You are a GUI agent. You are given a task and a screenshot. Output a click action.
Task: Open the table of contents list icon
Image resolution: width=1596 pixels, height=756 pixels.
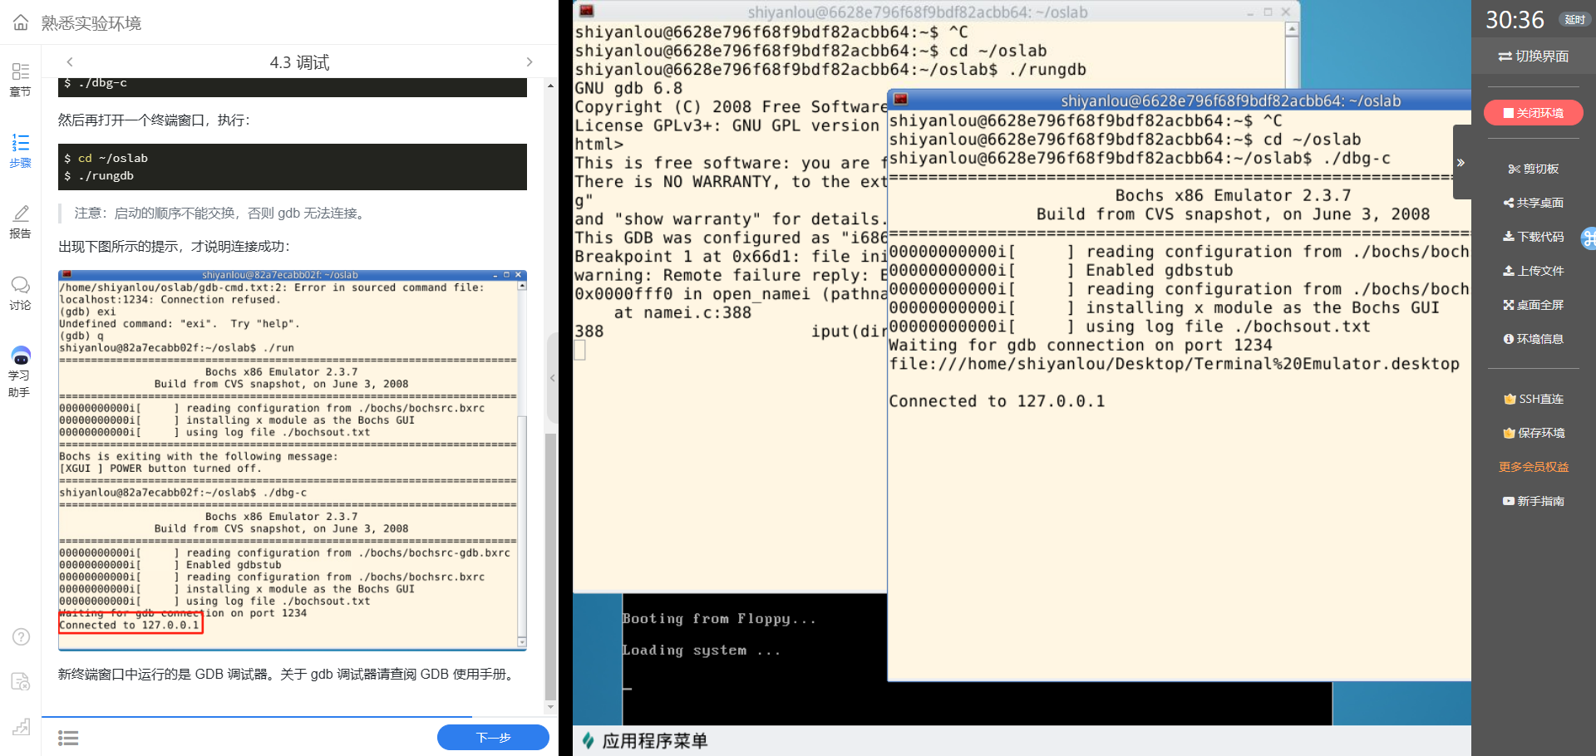click(x=68, y=738)
